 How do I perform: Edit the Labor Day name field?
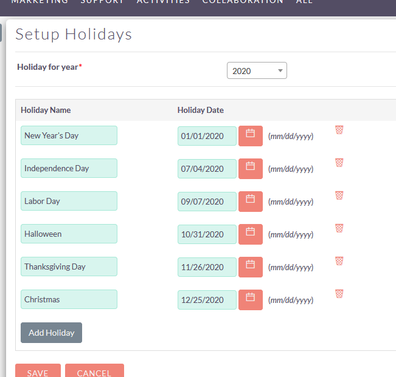click(x=69, y=201)
